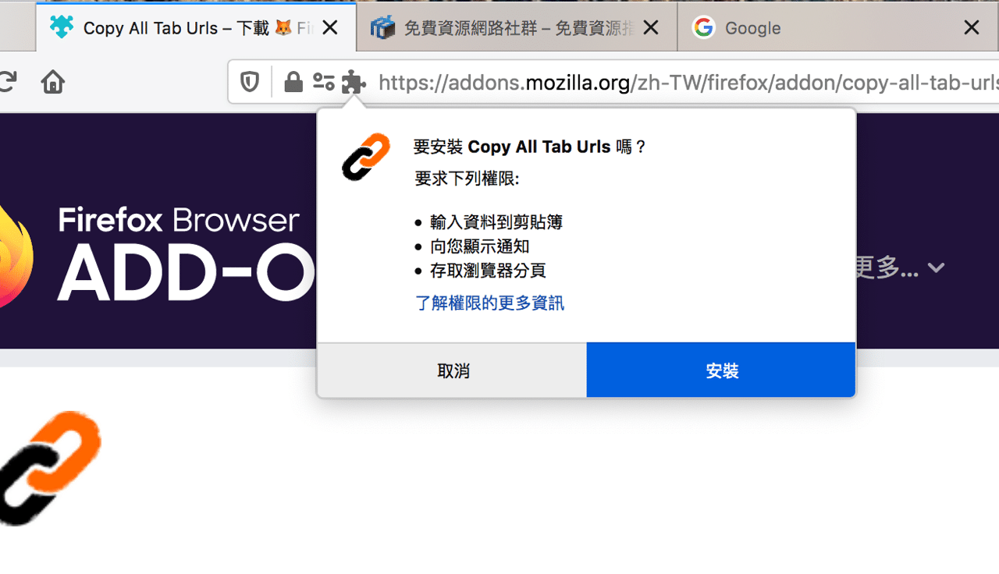Expand the 更多... chevron dropdown
This screenshot has height=574, width=999.
pyautogui.click(x=934, y=268)
